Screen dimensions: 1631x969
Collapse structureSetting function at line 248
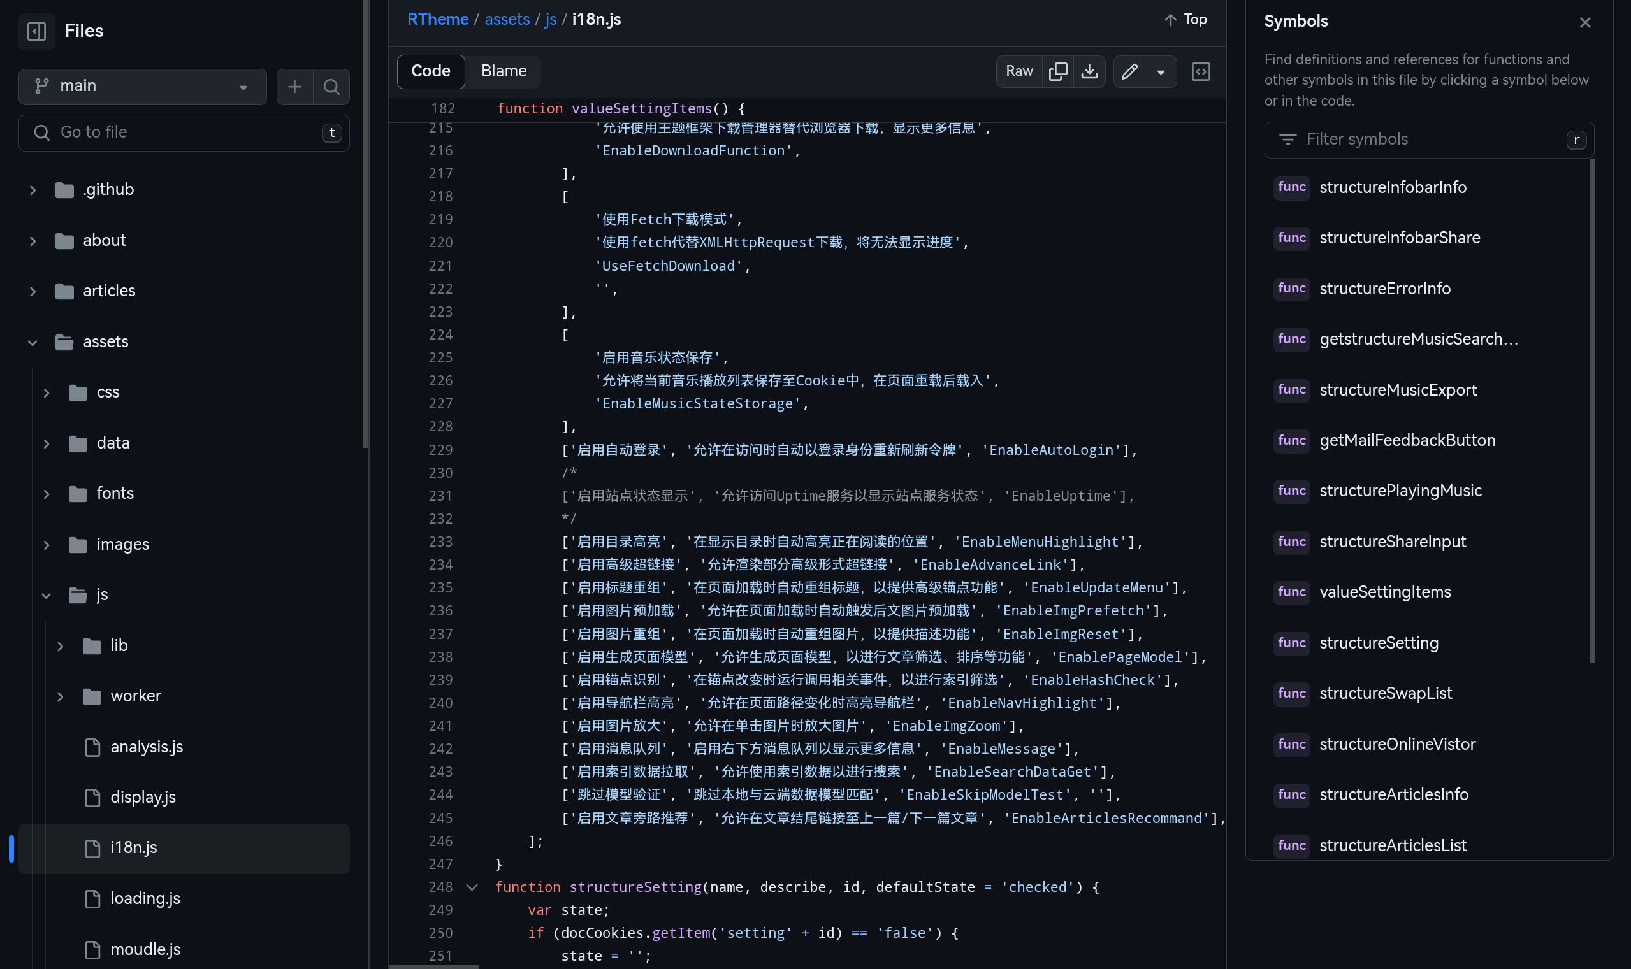472,887
